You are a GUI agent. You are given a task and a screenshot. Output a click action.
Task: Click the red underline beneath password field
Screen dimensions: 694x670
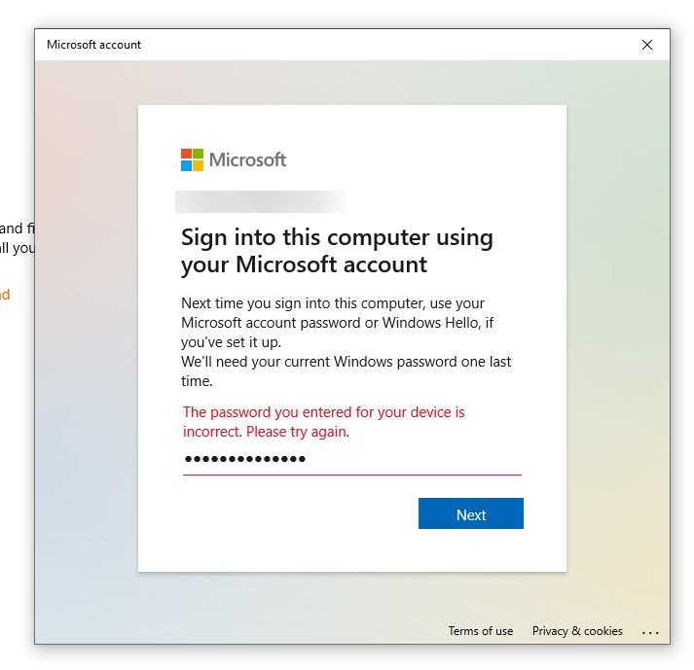[352, 475]
